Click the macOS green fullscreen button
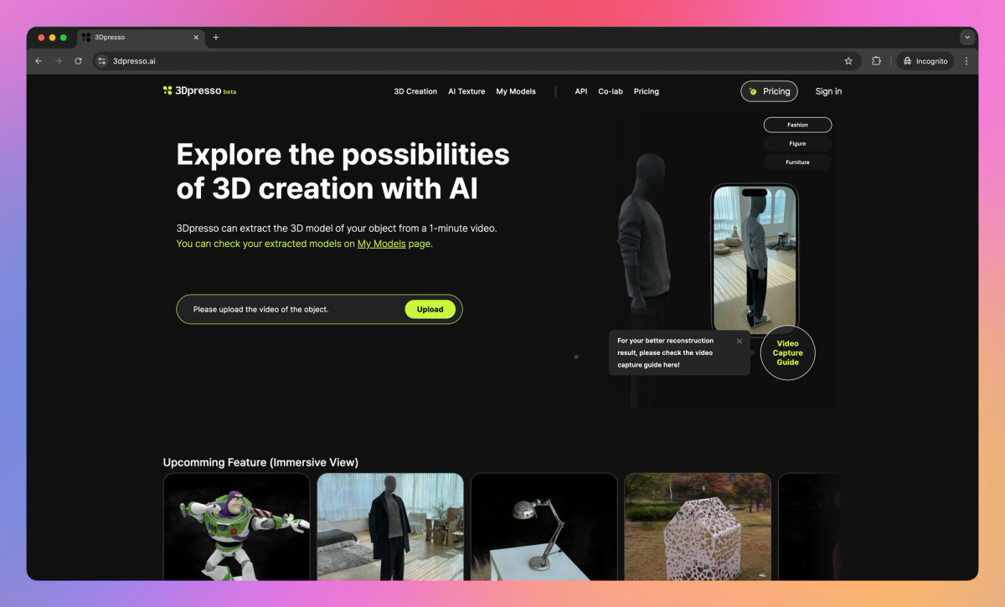The height and width of the screenshot is (607, 1005). pos(64,38)
